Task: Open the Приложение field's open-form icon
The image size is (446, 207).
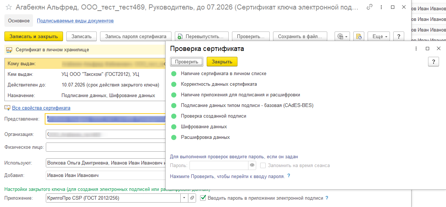Action: pos(193,198)
